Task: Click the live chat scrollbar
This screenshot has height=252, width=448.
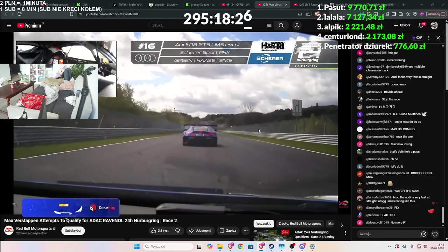Action: [442, 215]
